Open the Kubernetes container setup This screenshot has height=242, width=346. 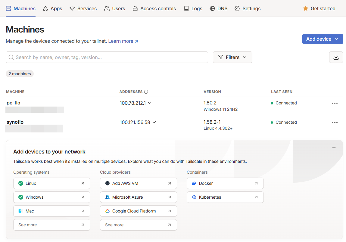[225, 197]
